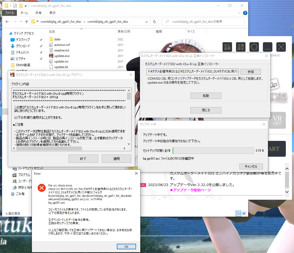Image resolution: width=294 pixels, height=253 pixels.
Task: Go up one folder level arrow
Action: coord(27,22)
